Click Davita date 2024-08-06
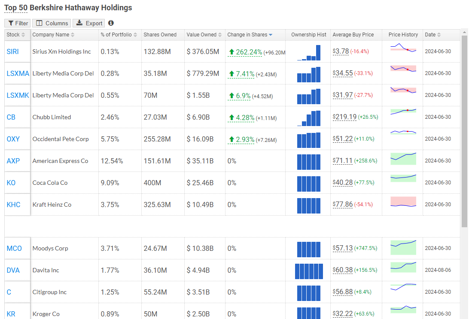Viewport: 469px width, 319px height. pyautogui.click(x=438, y=270)
